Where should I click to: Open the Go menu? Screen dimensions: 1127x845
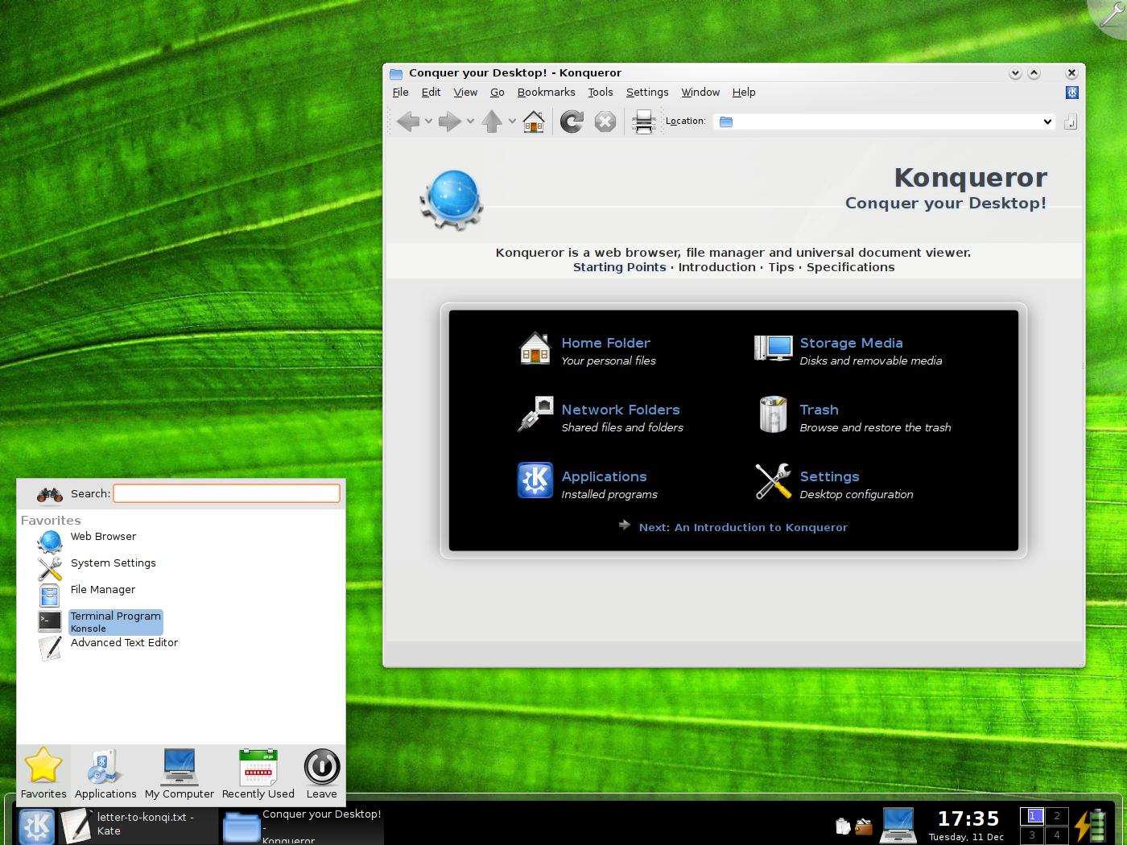pos(497,93)
